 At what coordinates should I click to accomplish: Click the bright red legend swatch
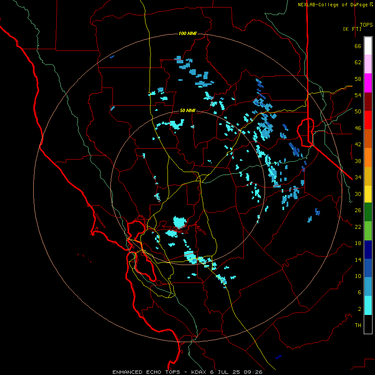(368, 120)
